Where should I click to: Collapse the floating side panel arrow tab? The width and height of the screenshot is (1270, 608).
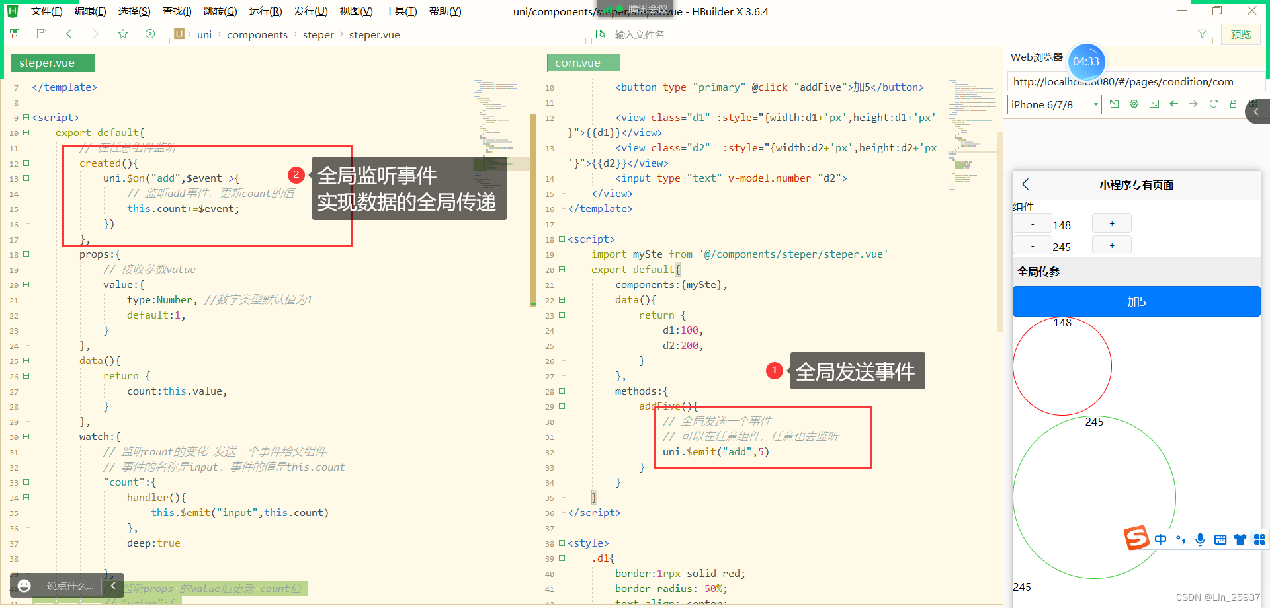[x=1256, y=112]
